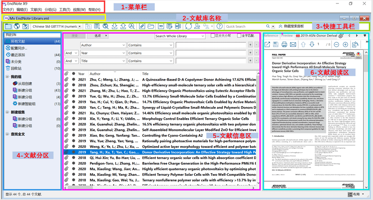The width and height of the screenshot is (373, 200).
Task: Print the PDF with the printer icon
Action: [284, 44]
